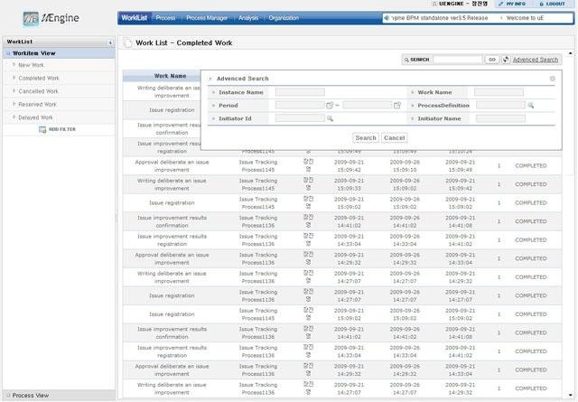Close the Advanced Search panel

point(552,79)
